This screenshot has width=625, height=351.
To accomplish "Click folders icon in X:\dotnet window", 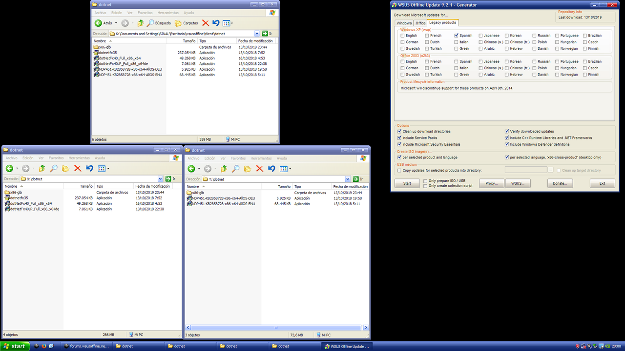I will coord(65,169).
